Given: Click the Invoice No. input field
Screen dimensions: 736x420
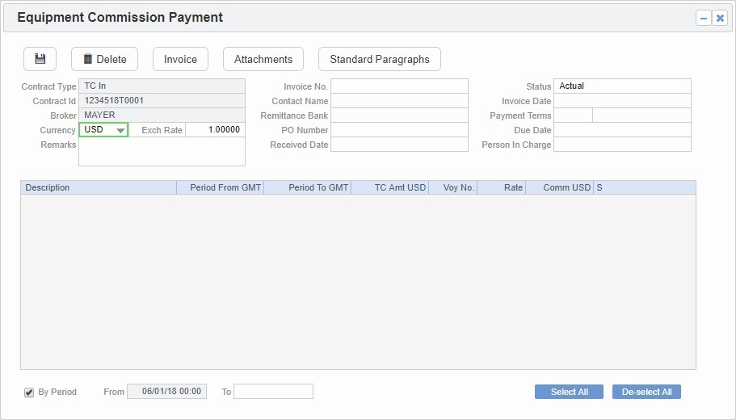Looking at the screenshot, I should point(399,86).
